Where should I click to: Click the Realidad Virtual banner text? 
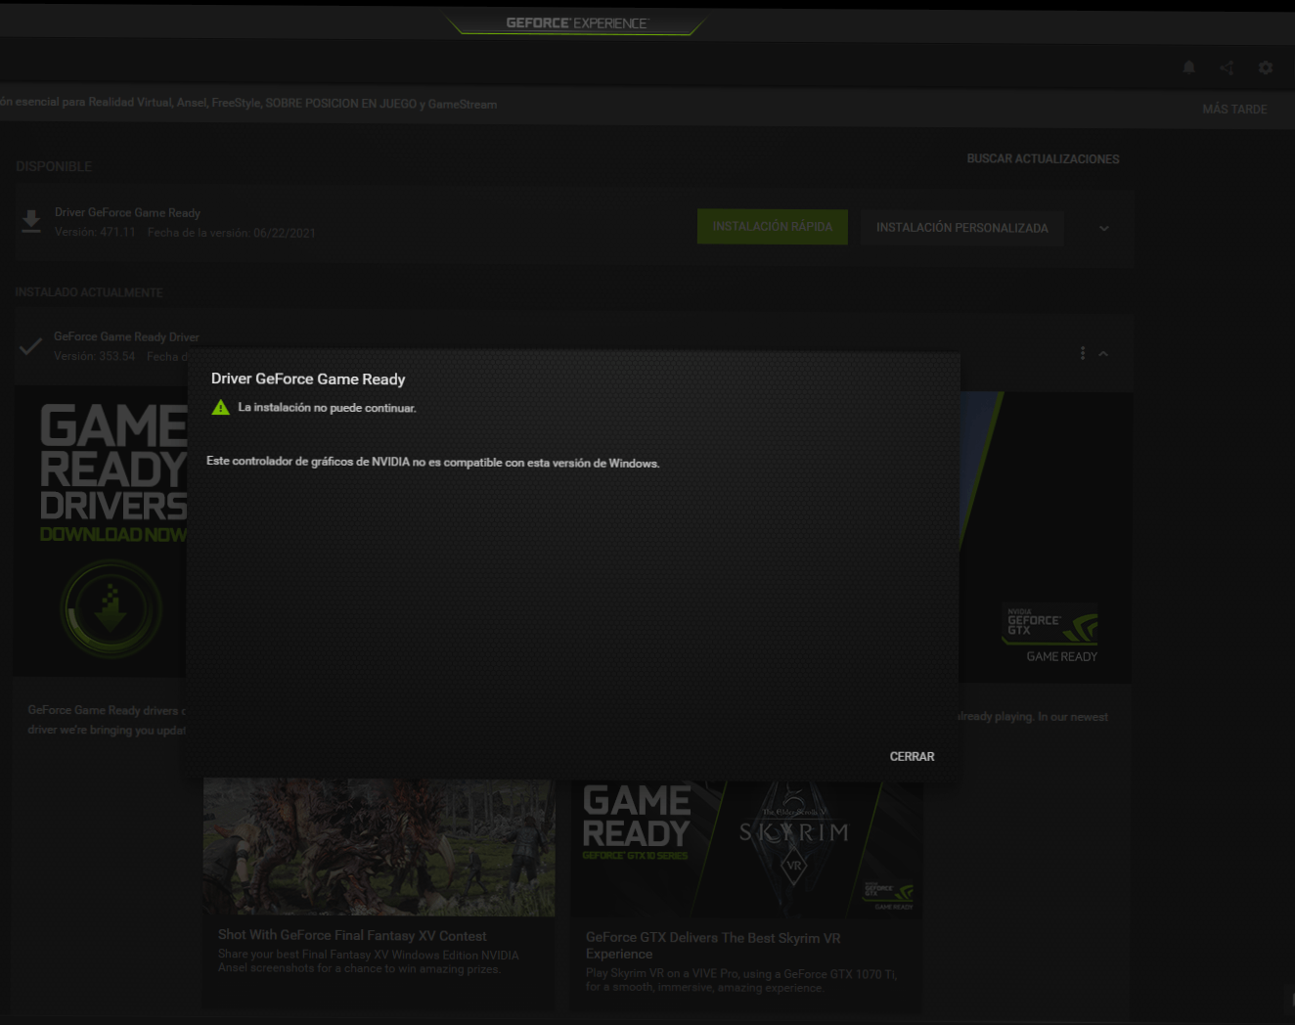(x=248, y=103)
